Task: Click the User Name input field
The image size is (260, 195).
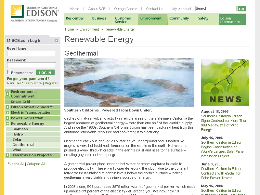Action: pyautogui.click(x=32, y=54)
